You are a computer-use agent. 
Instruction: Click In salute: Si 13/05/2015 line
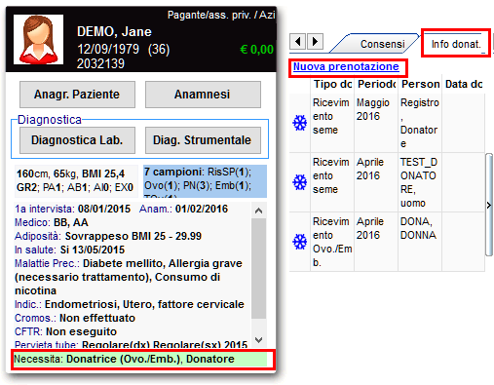[69, 250]
